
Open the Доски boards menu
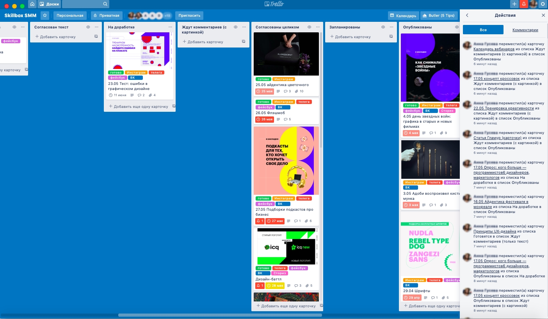49,4
